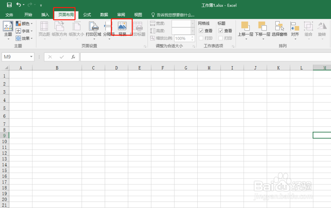Select row 5 header

click(x=4, y=108)
